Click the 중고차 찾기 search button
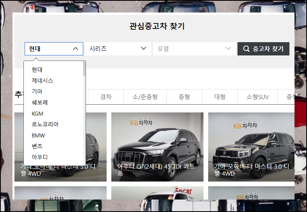The width and height of the screenshot is (307, 212). coord(263,49)
